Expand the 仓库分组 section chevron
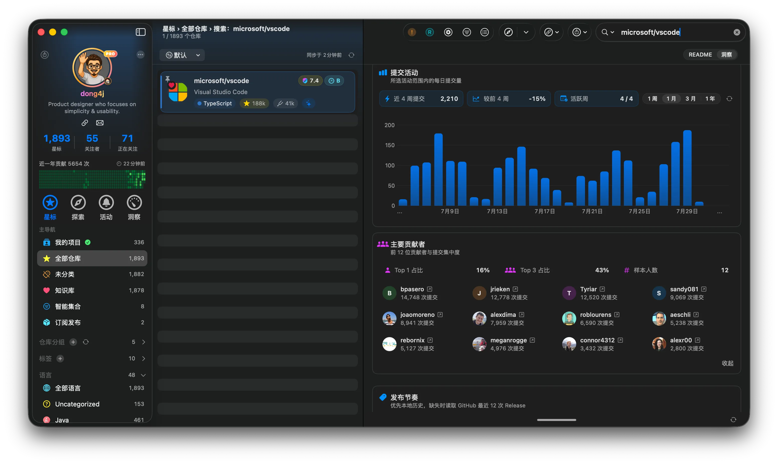This screenshot has width=778, height=464. coord(143,342)
